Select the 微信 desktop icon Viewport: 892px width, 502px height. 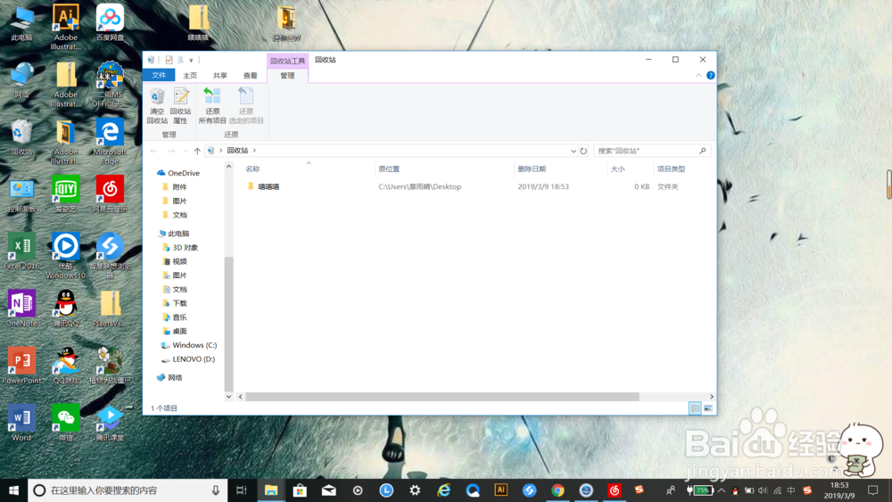pos(66,423)
